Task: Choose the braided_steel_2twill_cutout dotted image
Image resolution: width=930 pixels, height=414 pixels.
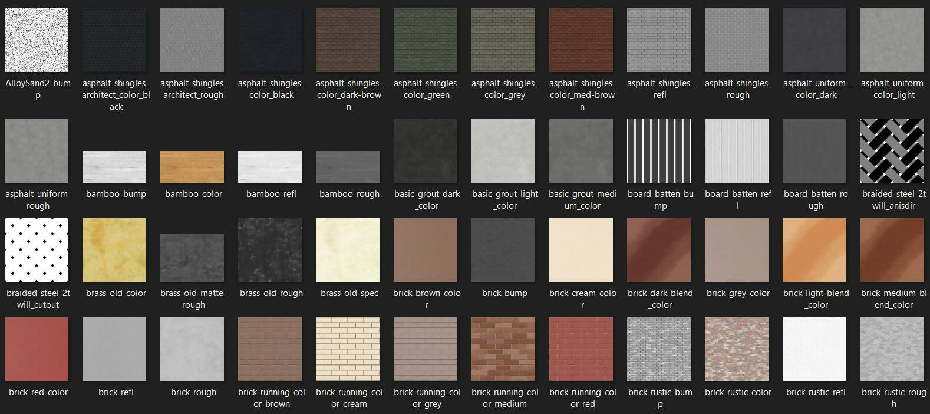Action: coord(37,250)
